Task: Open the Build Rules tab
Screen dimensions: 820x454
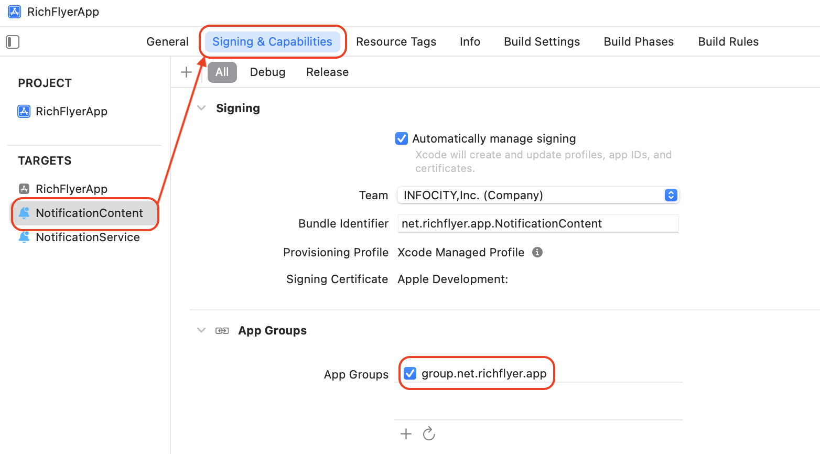Action: (x=728, y=42)
